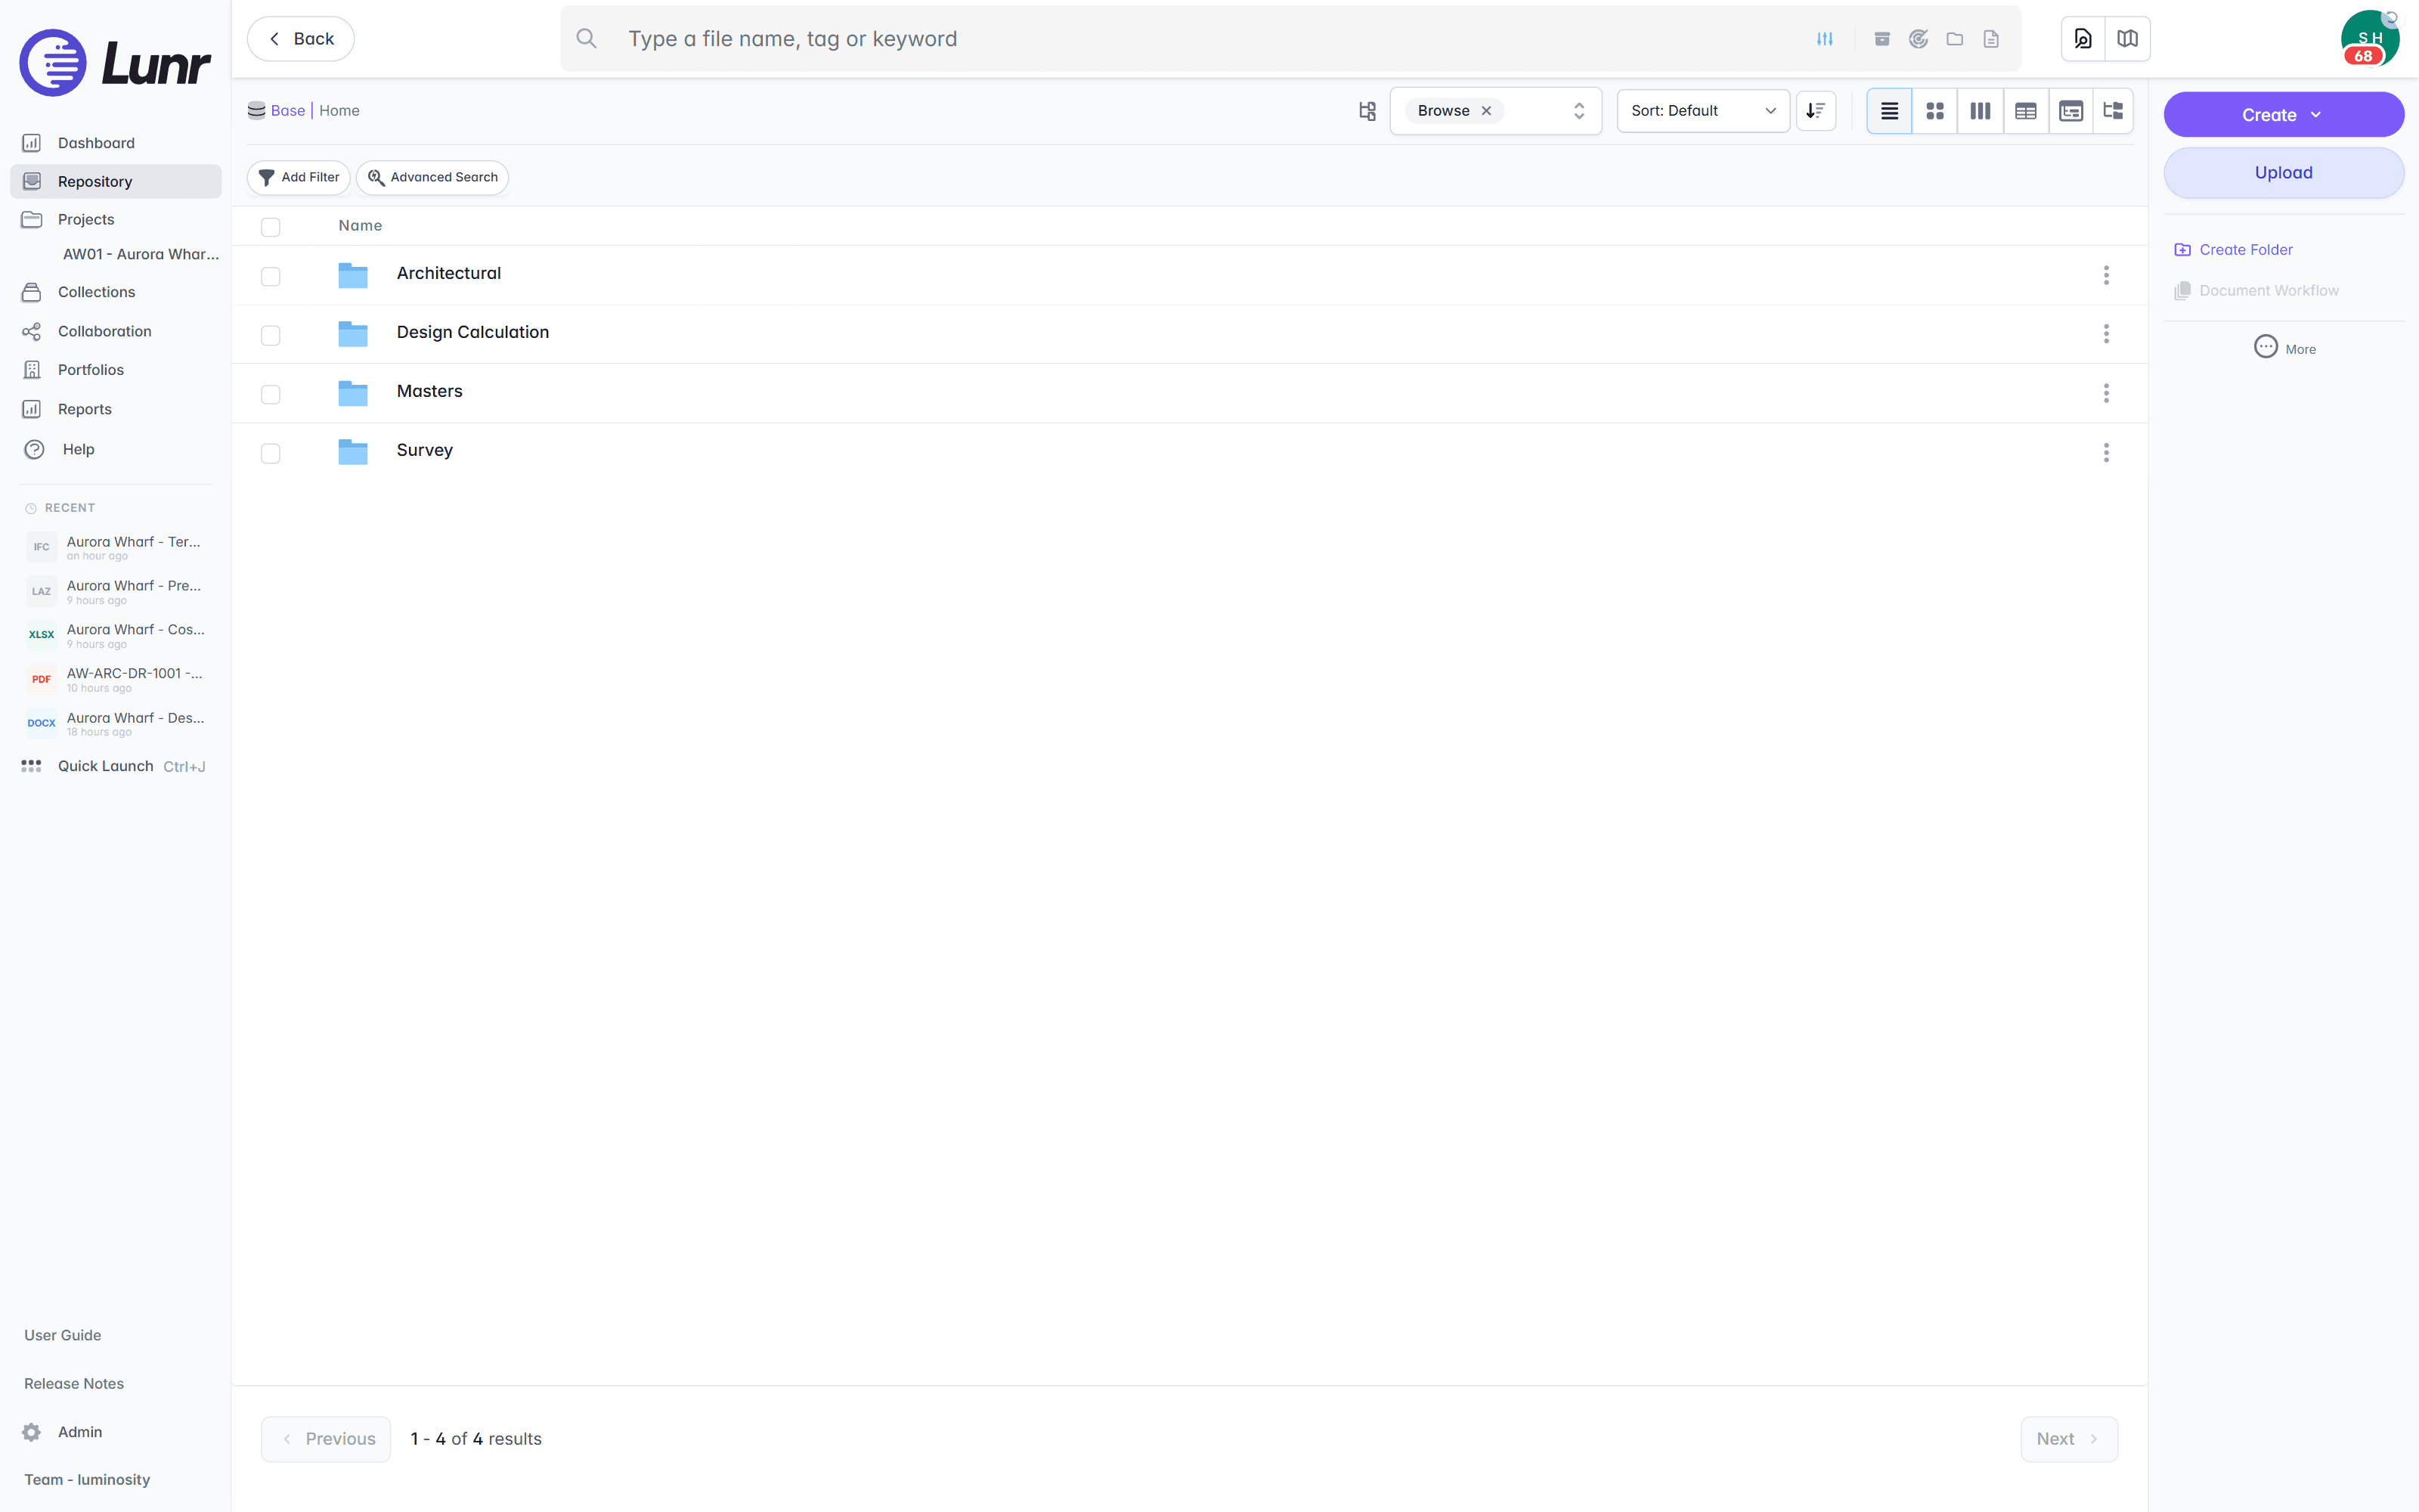Click the document icon in search bar
Viewport: 2419px width, 1512px height.
(x=1991, y=39)
